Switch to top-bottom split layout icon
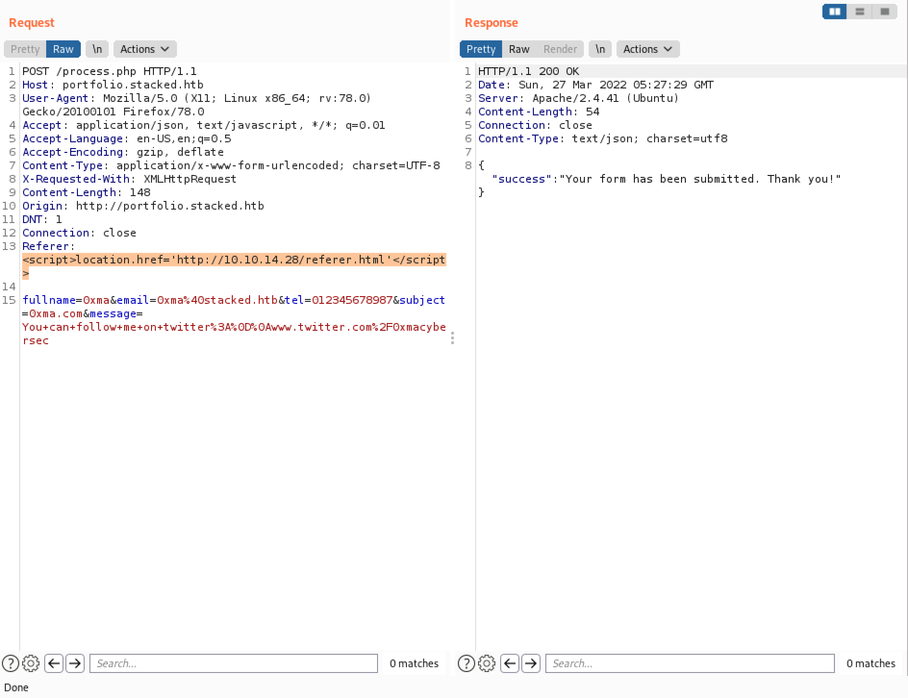The height and width of the screenshot is (698, 908). (860, 12)
